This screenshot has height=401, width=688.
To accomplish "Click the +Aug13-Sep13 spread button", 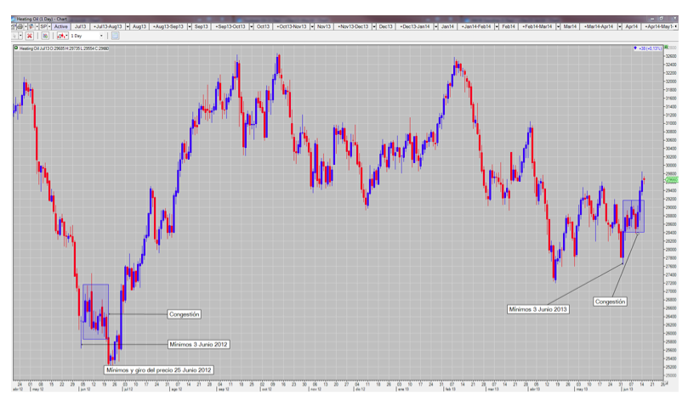I will pyautogui.click(x=168, y=26).
